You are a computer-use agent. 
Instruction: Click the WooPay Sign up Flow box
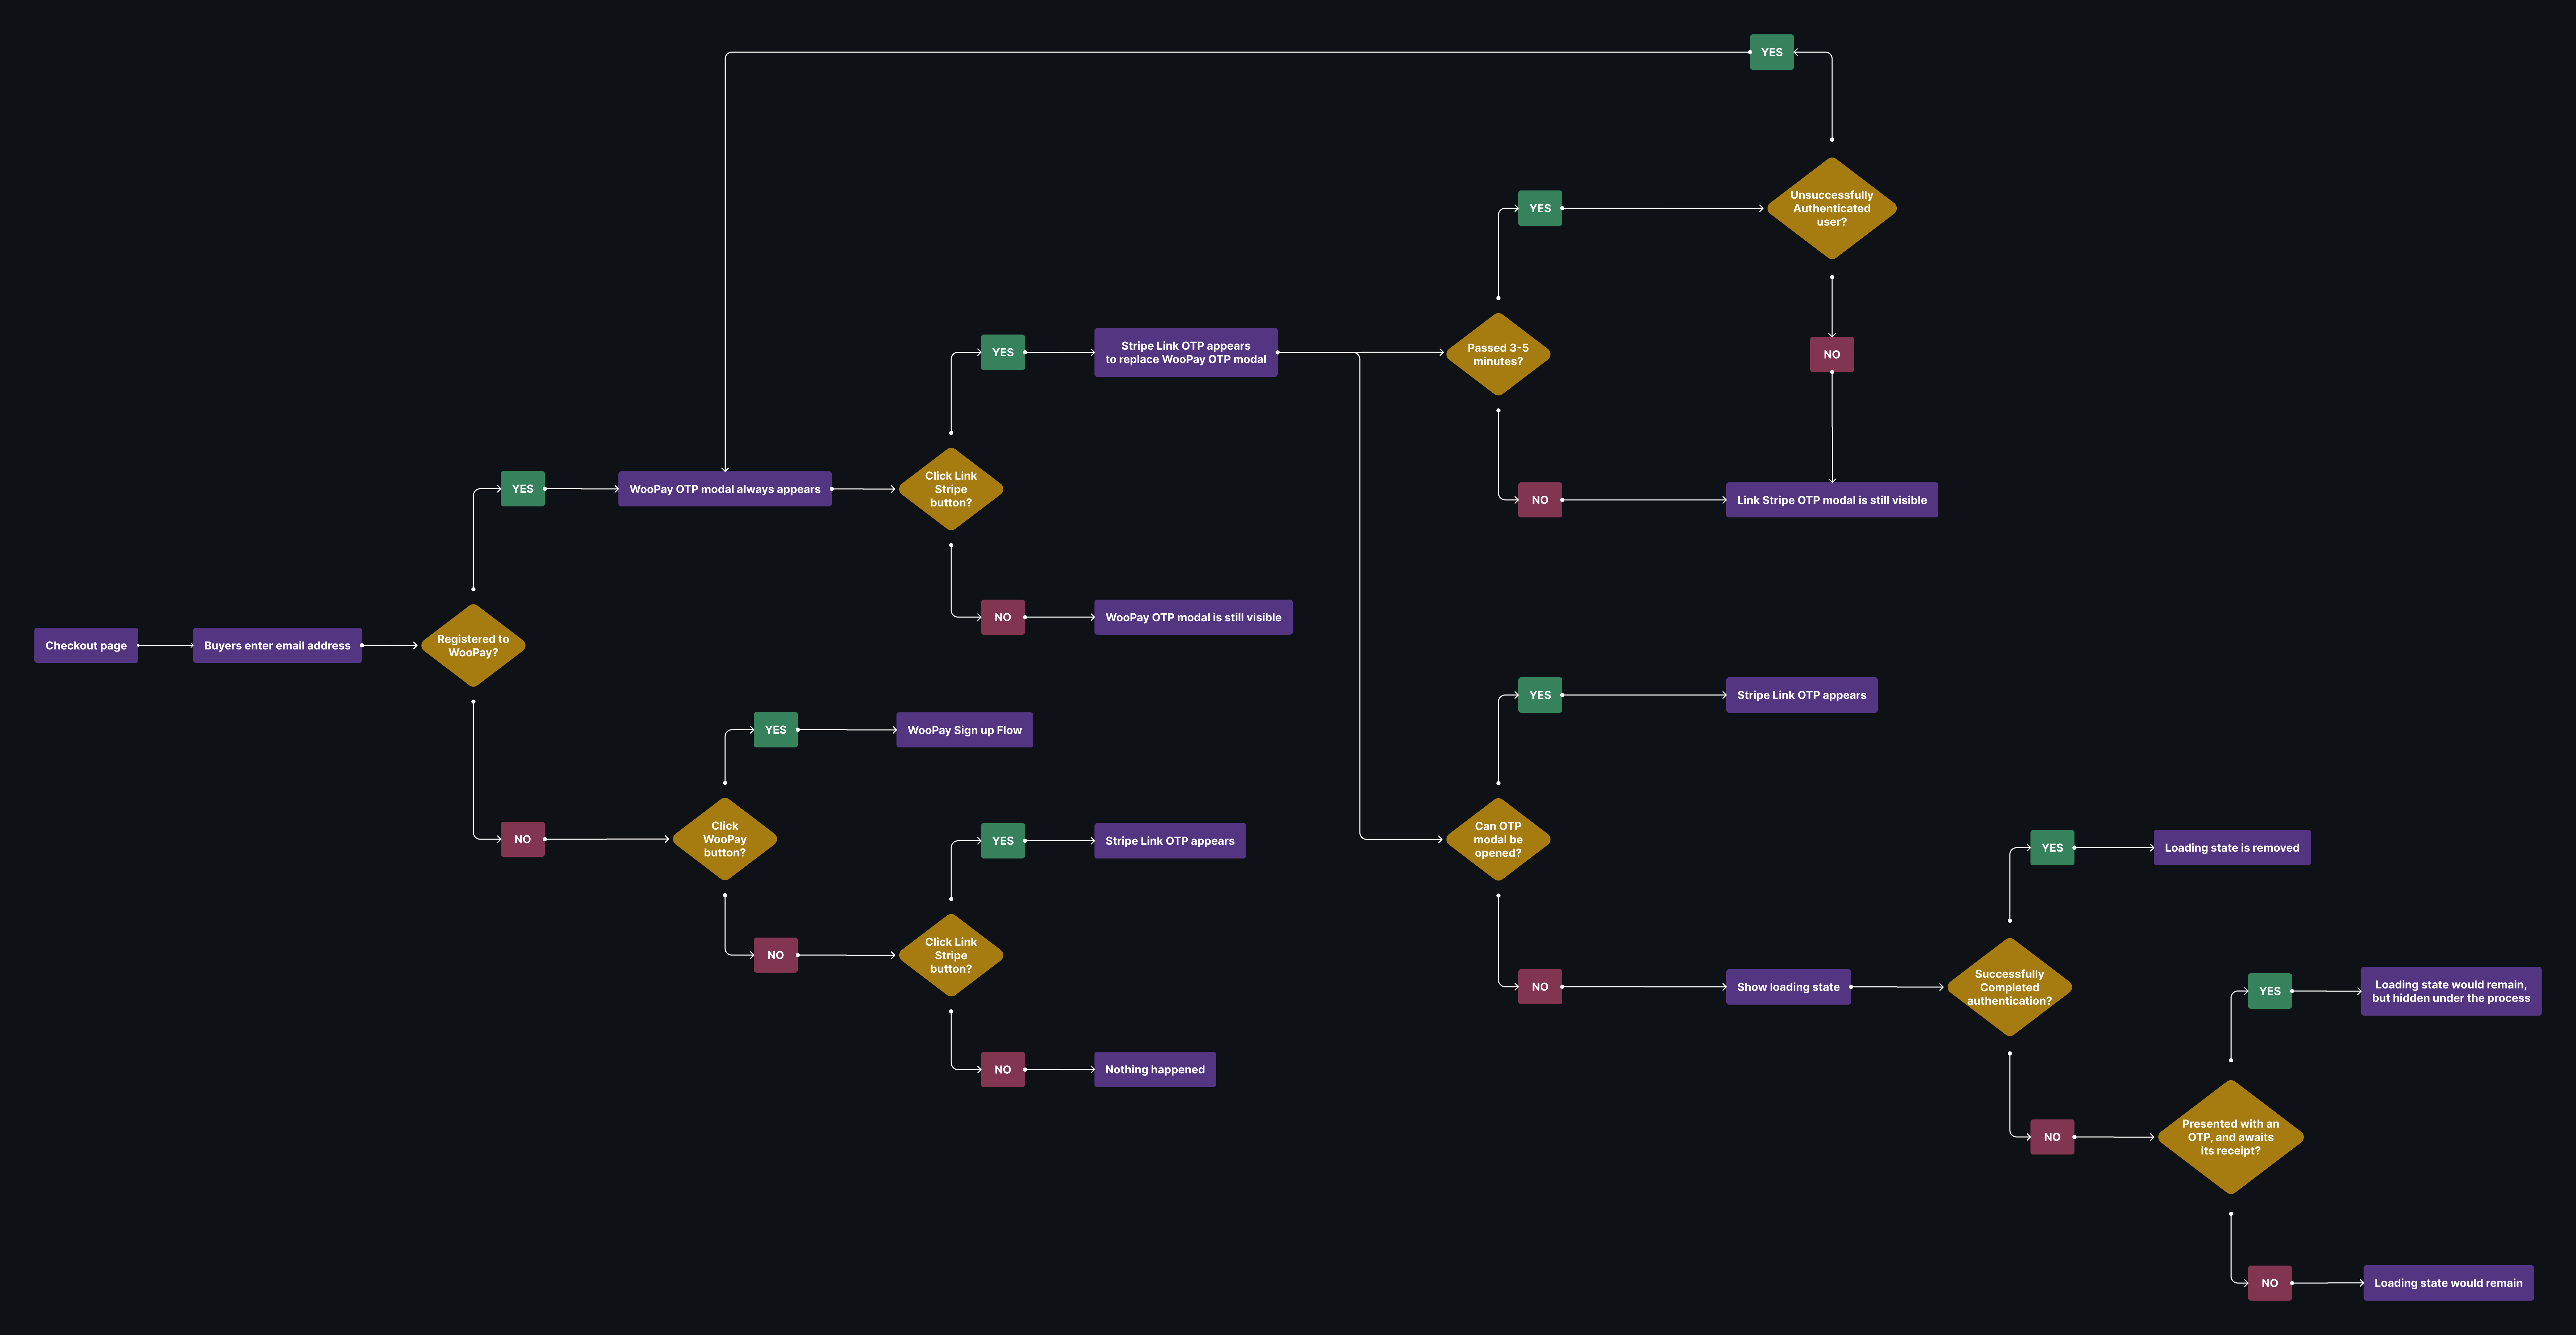(x=964, y=730)
